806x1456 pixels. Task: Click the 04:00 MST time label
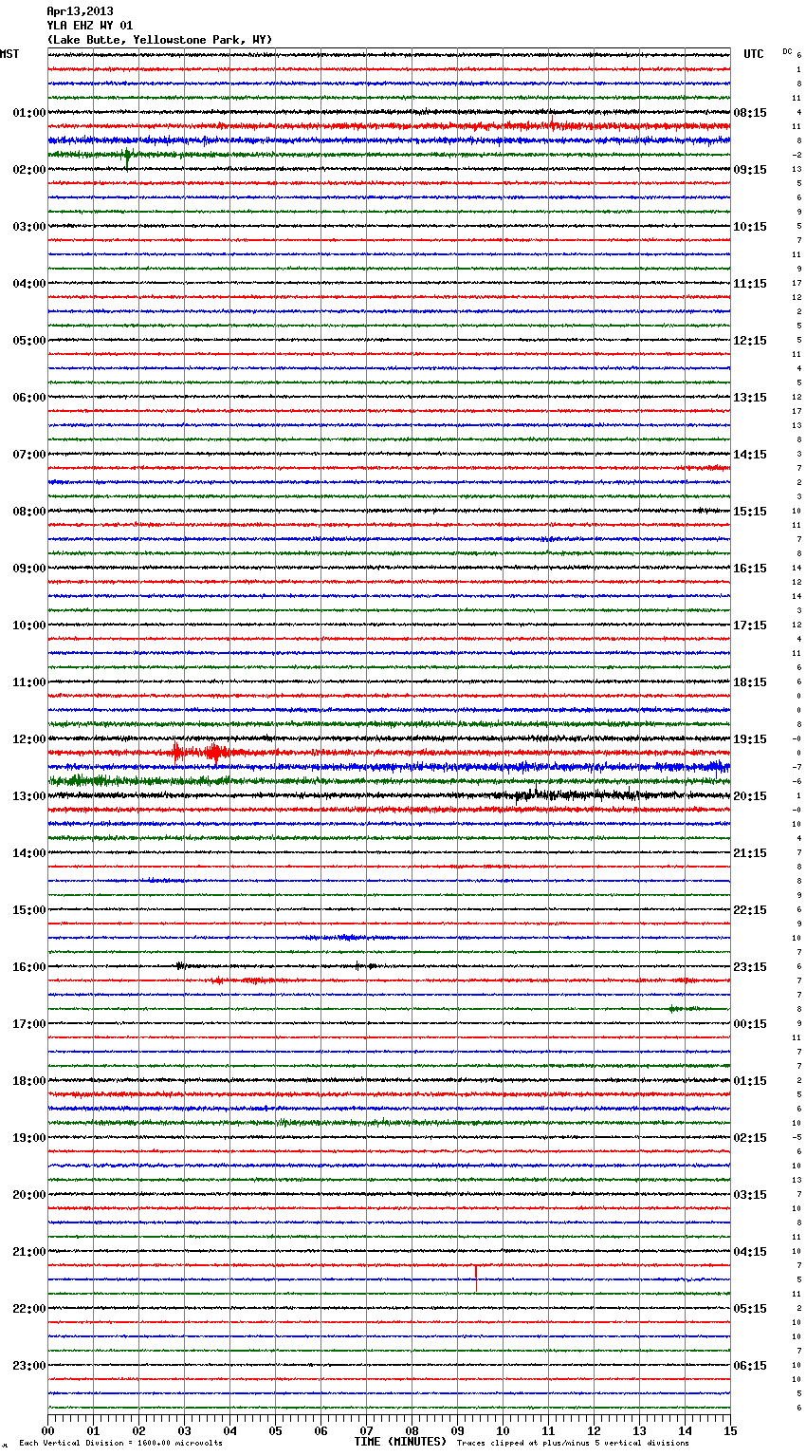[28, 284]
